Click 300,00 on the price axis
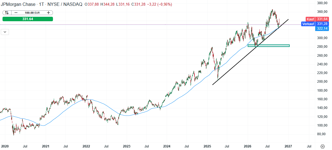 (x=322, y=38)
